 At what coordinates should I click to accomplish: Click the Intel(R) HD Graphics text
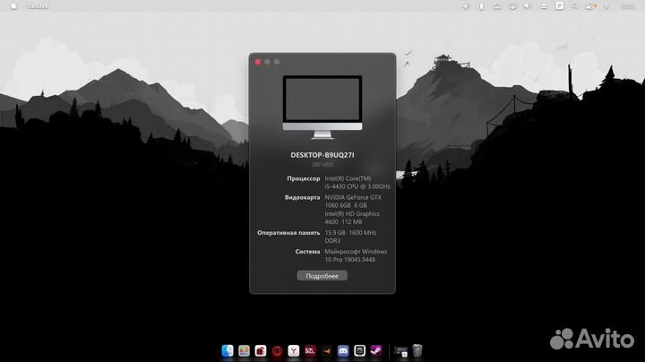coord(352,214)
